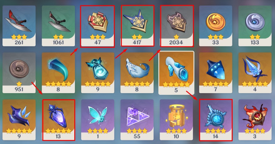Select the red-black axe item with count 261

[x=19, y=26]
